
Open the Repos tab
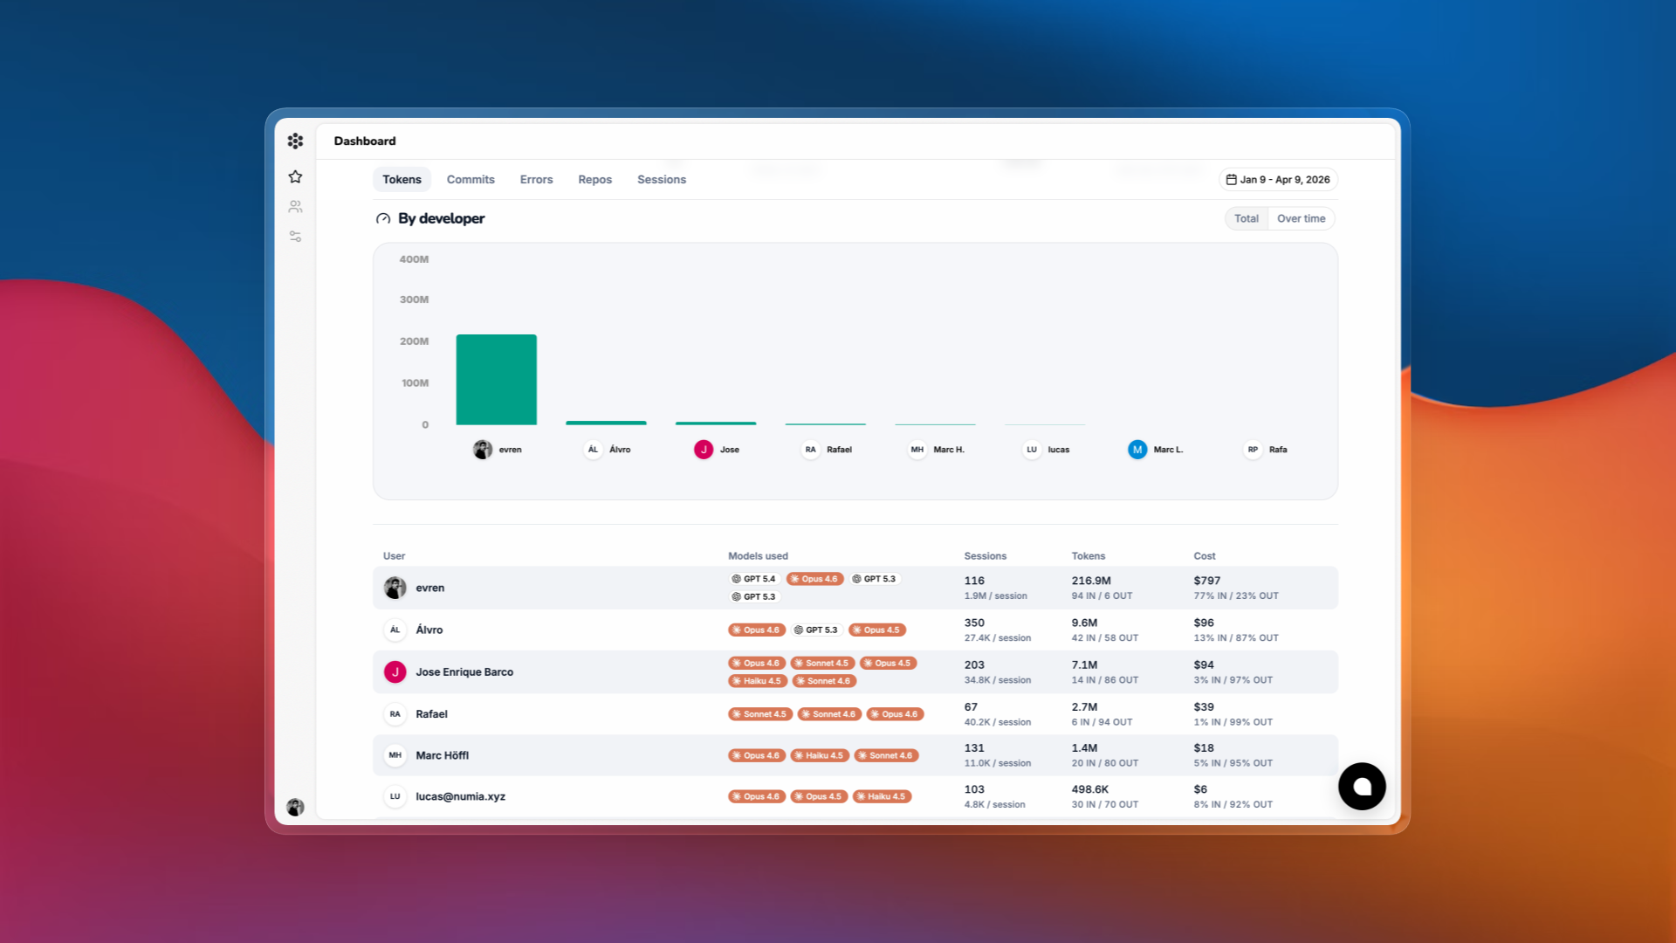[x=594, y=180]
